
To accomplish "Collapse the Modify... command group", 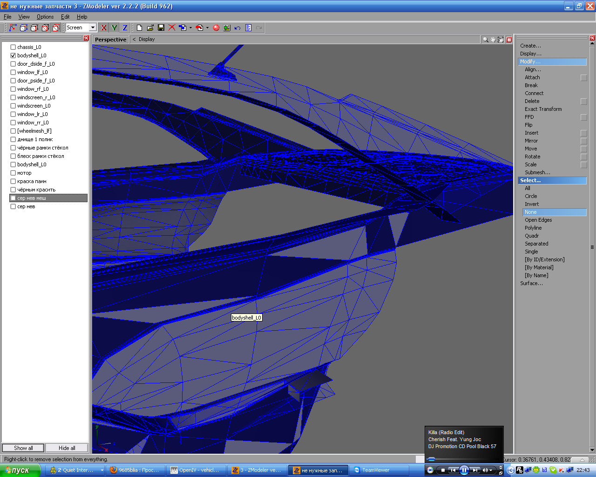I will tap(552, 61).
